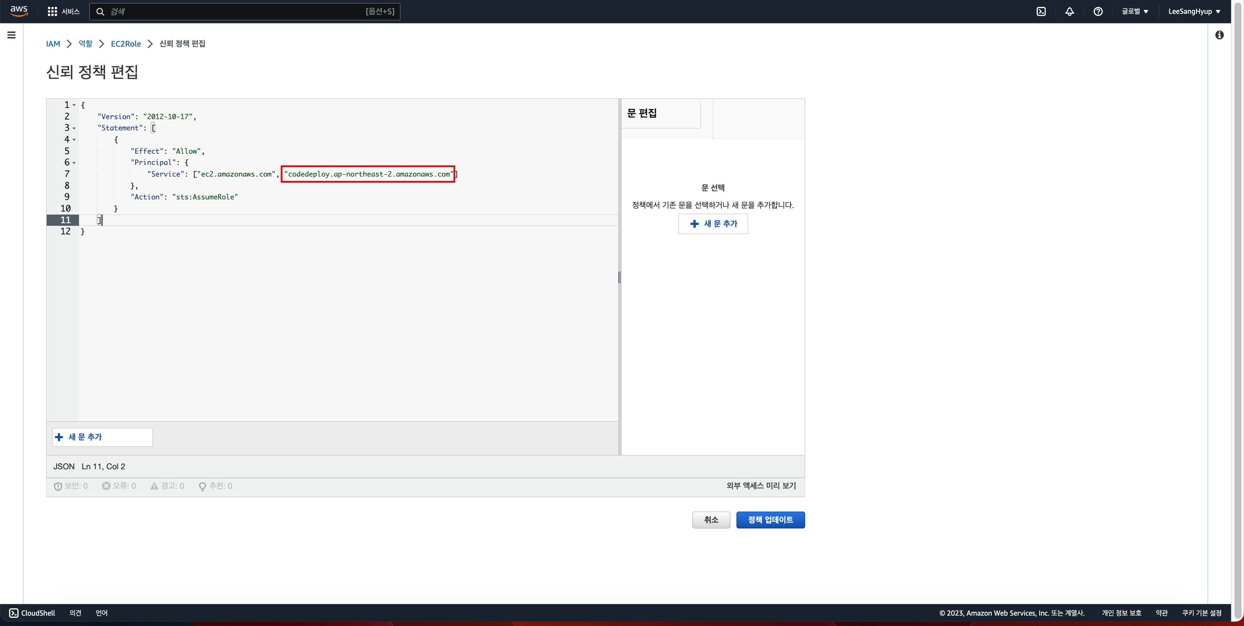Open the info panel icon
1244x626 pixels.
pos(1219,35)
